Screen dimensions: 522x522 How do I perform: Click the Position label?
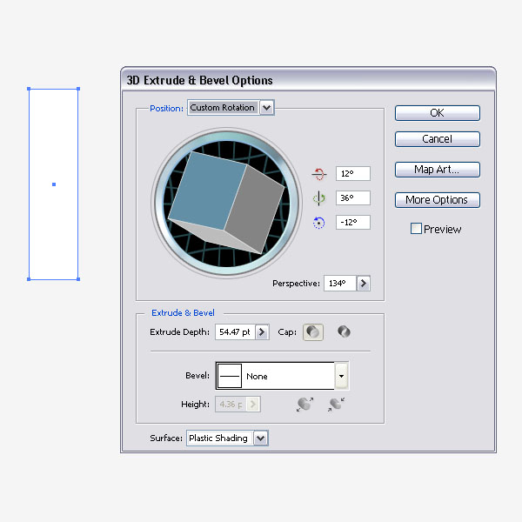166,109
